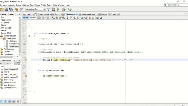This screenshot has width=188, height=106.
Task: Click the Previous Bookmark icon
Action: click(71, 18)
